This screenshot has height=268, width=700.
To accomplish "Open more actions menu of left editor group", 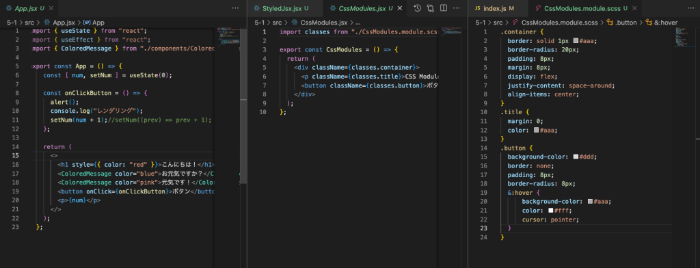I will click(x=235, y=8).
